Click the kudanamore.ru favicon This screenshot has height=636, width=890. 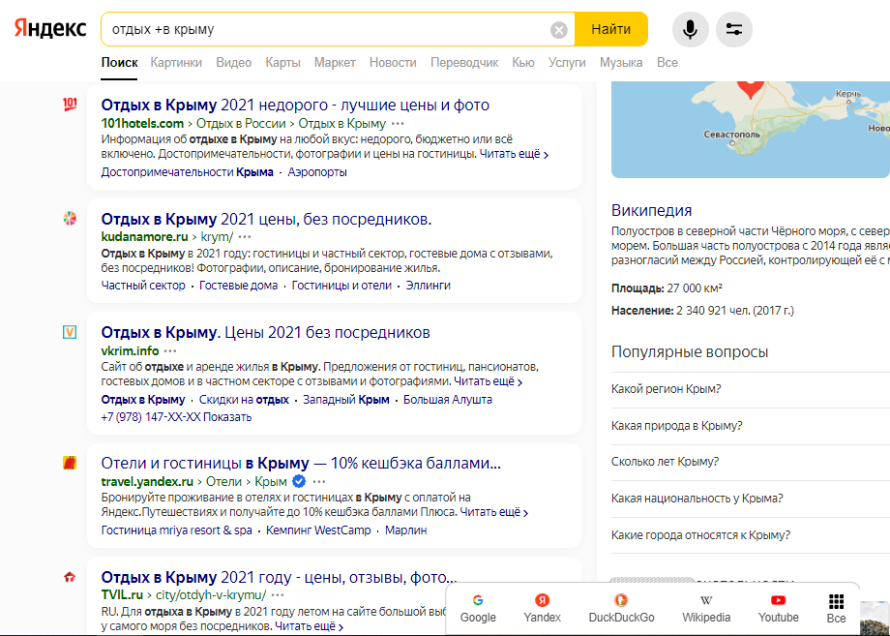(70, 218)
